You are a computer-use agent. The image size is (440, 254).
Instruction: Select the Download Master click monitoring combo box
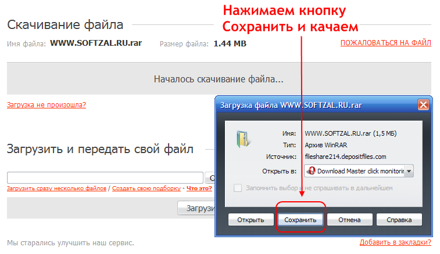pos(359,171)
